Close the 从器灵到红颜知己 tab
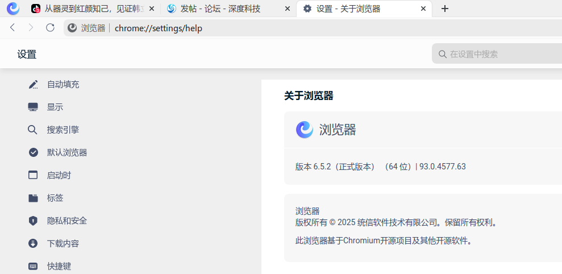 point(152,9)
